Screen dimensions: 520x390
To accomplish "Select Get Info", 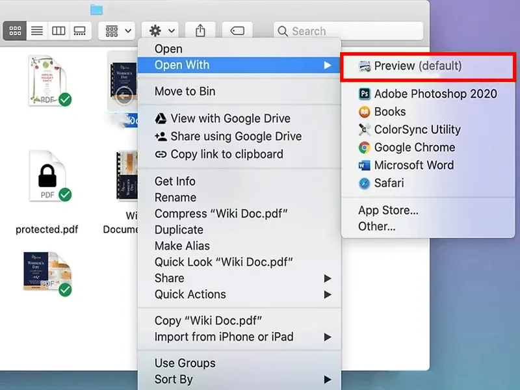I will click(239, 181).
